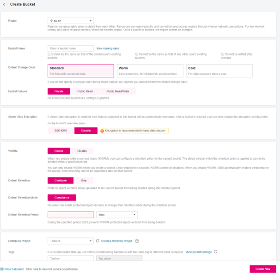Click the Price Calculator icon
The height and width of the screenshot is (275, 280).
pyautogui.click(x=2, y=269)
